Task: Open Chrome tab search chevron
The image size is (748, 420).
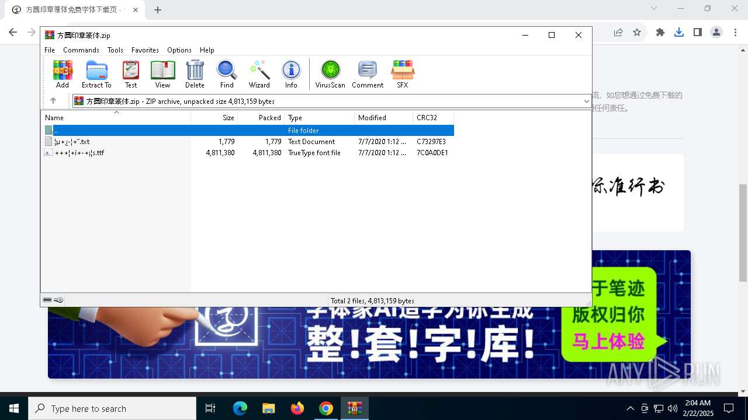Action: coord(654,8)
